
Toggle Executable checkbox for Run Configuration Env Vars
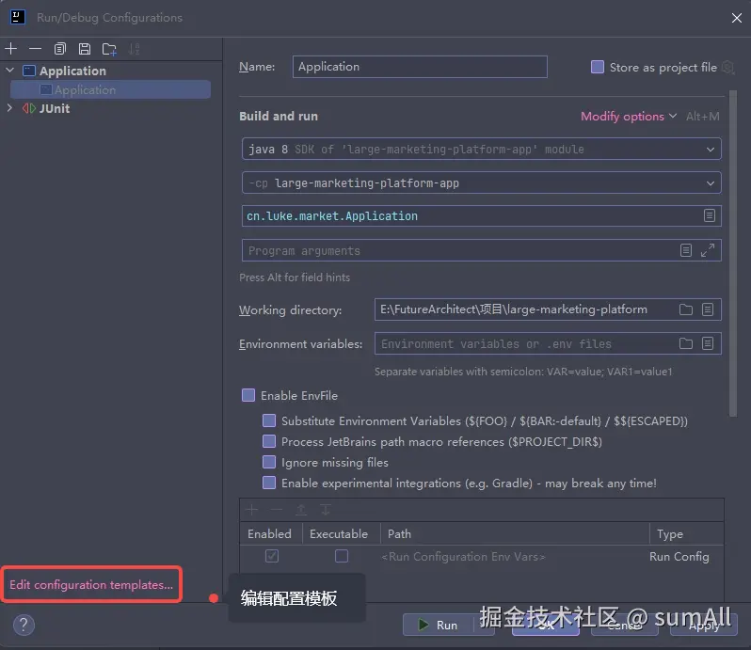click(342, 556)
